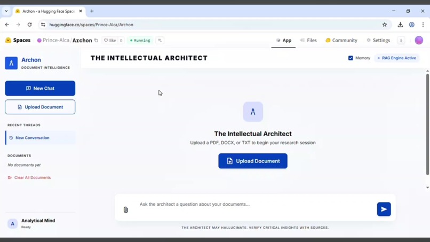Like the Archon space
Viewport: 430px width, 242px height.
point(110,41)
